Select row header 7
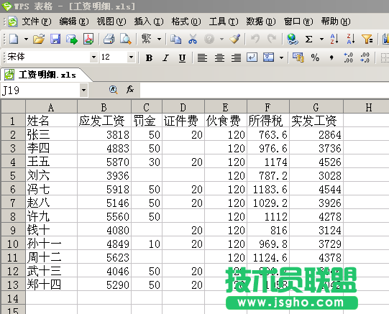 13,203
